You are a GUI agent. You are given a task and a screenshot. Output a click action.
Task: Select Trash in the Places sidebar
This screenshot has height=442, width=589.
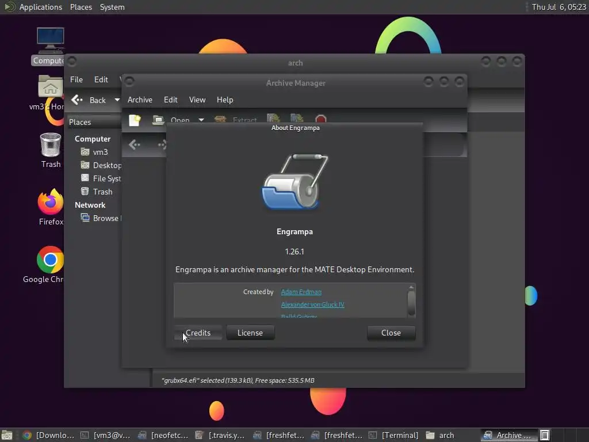pos(102,192)
